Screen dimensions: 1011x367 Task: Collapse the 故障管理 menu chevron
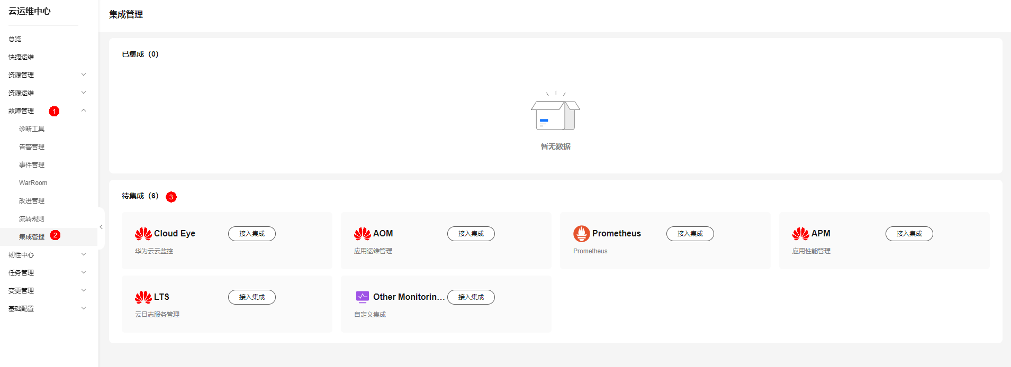click(x=84, y=111)
